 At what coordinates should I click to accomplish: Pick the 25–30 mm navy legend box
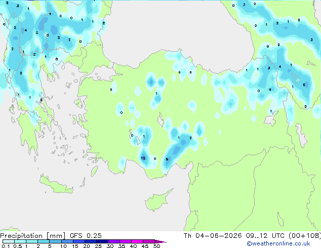(102, 241)
